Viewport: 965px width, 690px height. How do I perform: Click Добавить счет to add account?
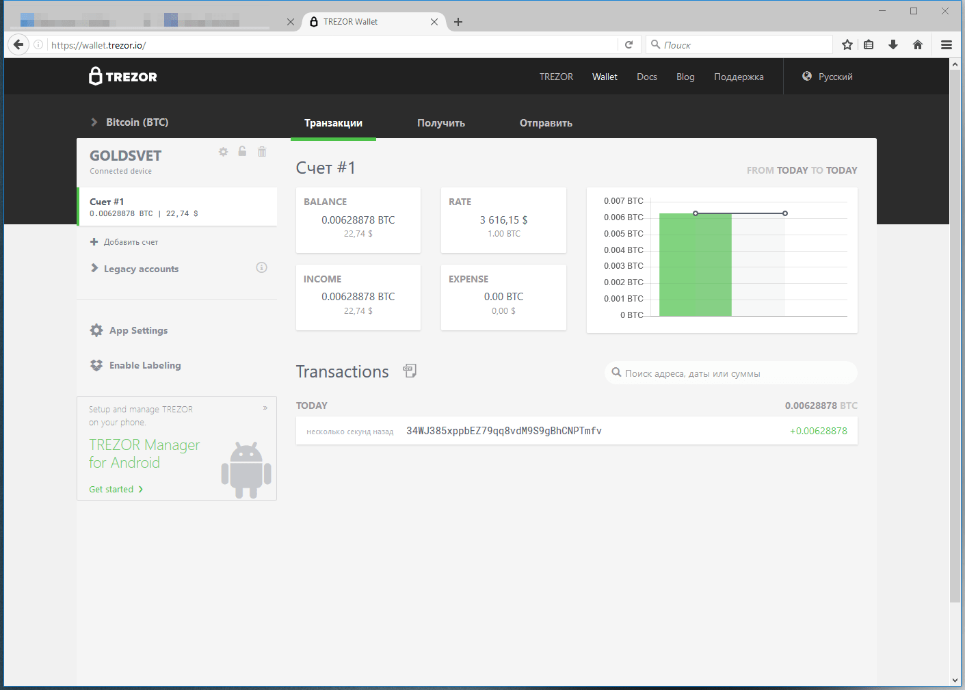click(131, 242)
